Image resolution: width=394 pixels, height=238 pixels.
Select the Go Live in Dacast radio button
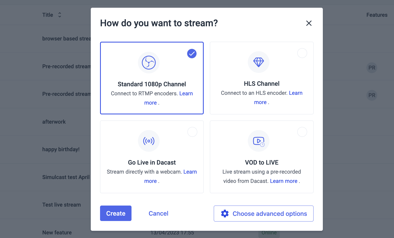tap(192, 132)
